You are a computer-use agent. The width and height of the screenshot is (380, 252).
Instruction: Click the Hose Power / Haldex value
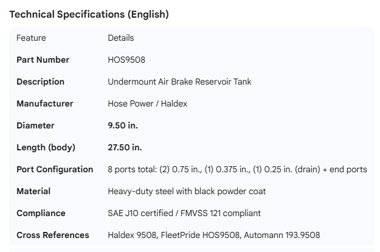pyautogui.click(x=148, y=103)
